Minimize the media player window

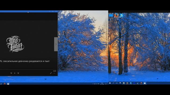tap(50, 11)
